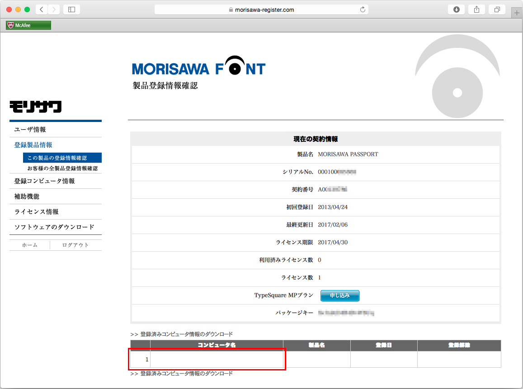Click the Safari forward navigation arrow
This screenshot has width=523, height=389.
(x=54, y=9)
